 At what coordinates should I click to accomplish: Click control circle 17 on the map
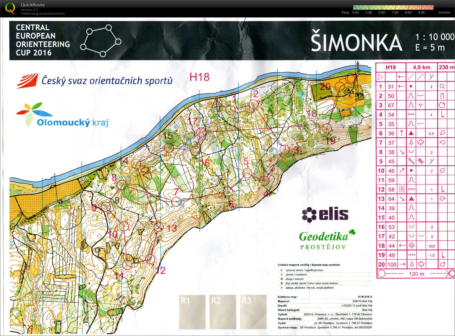[201, 132]
